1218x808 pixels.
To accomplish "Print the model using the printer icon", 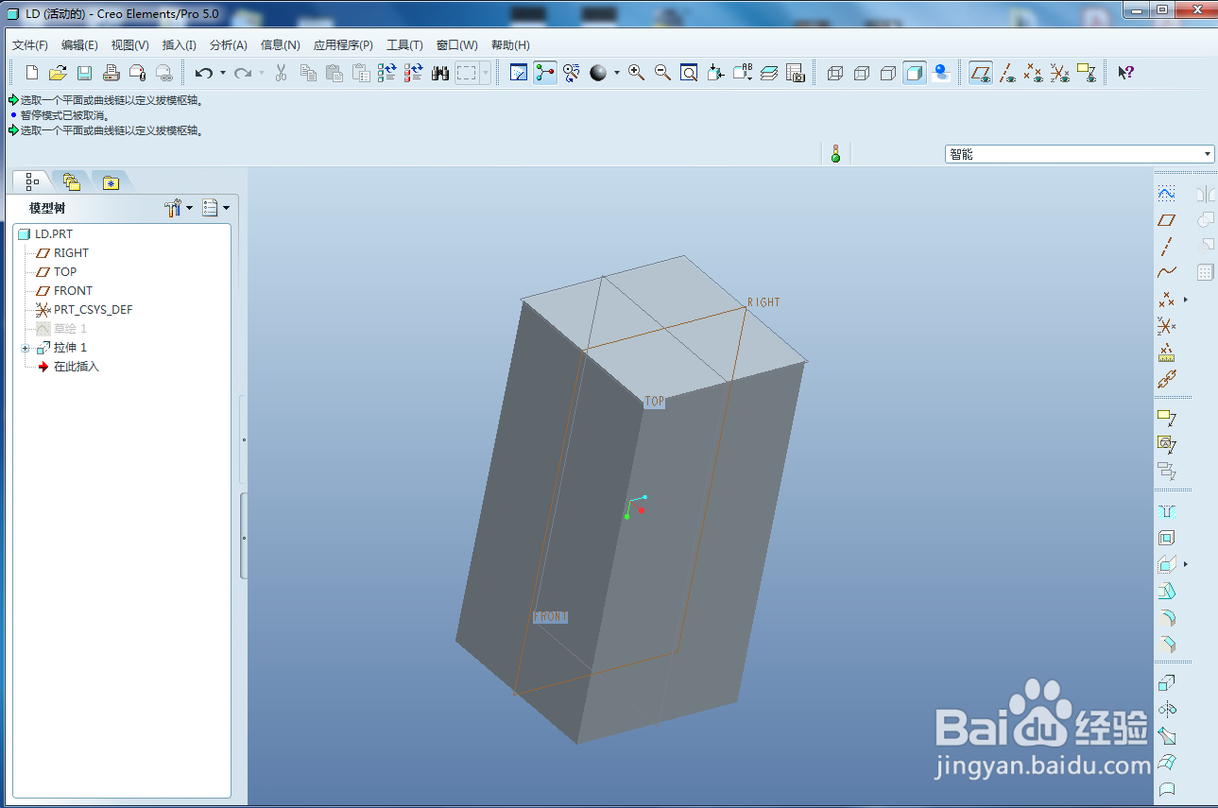I will [111, 73].
